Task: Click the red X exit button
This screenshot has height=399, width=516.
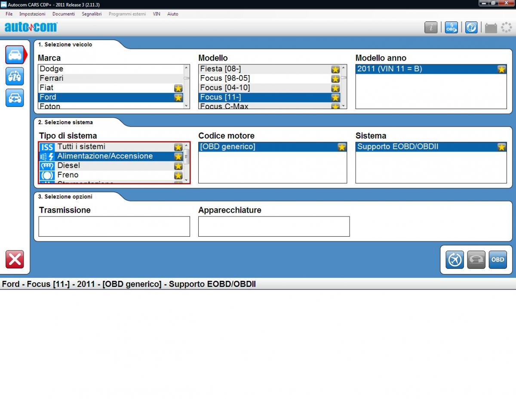Action: pyautogui.click(x=15, y=260)
